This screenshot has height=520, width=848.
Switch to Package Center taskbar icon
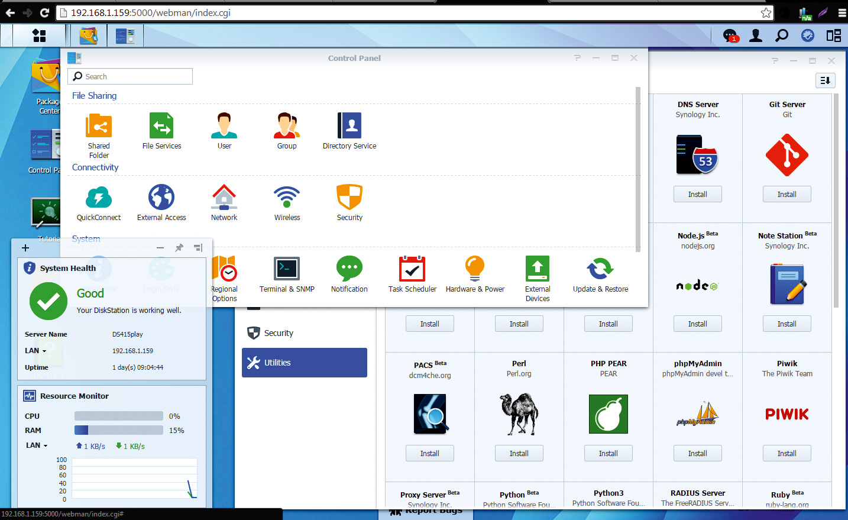[89, 35]
